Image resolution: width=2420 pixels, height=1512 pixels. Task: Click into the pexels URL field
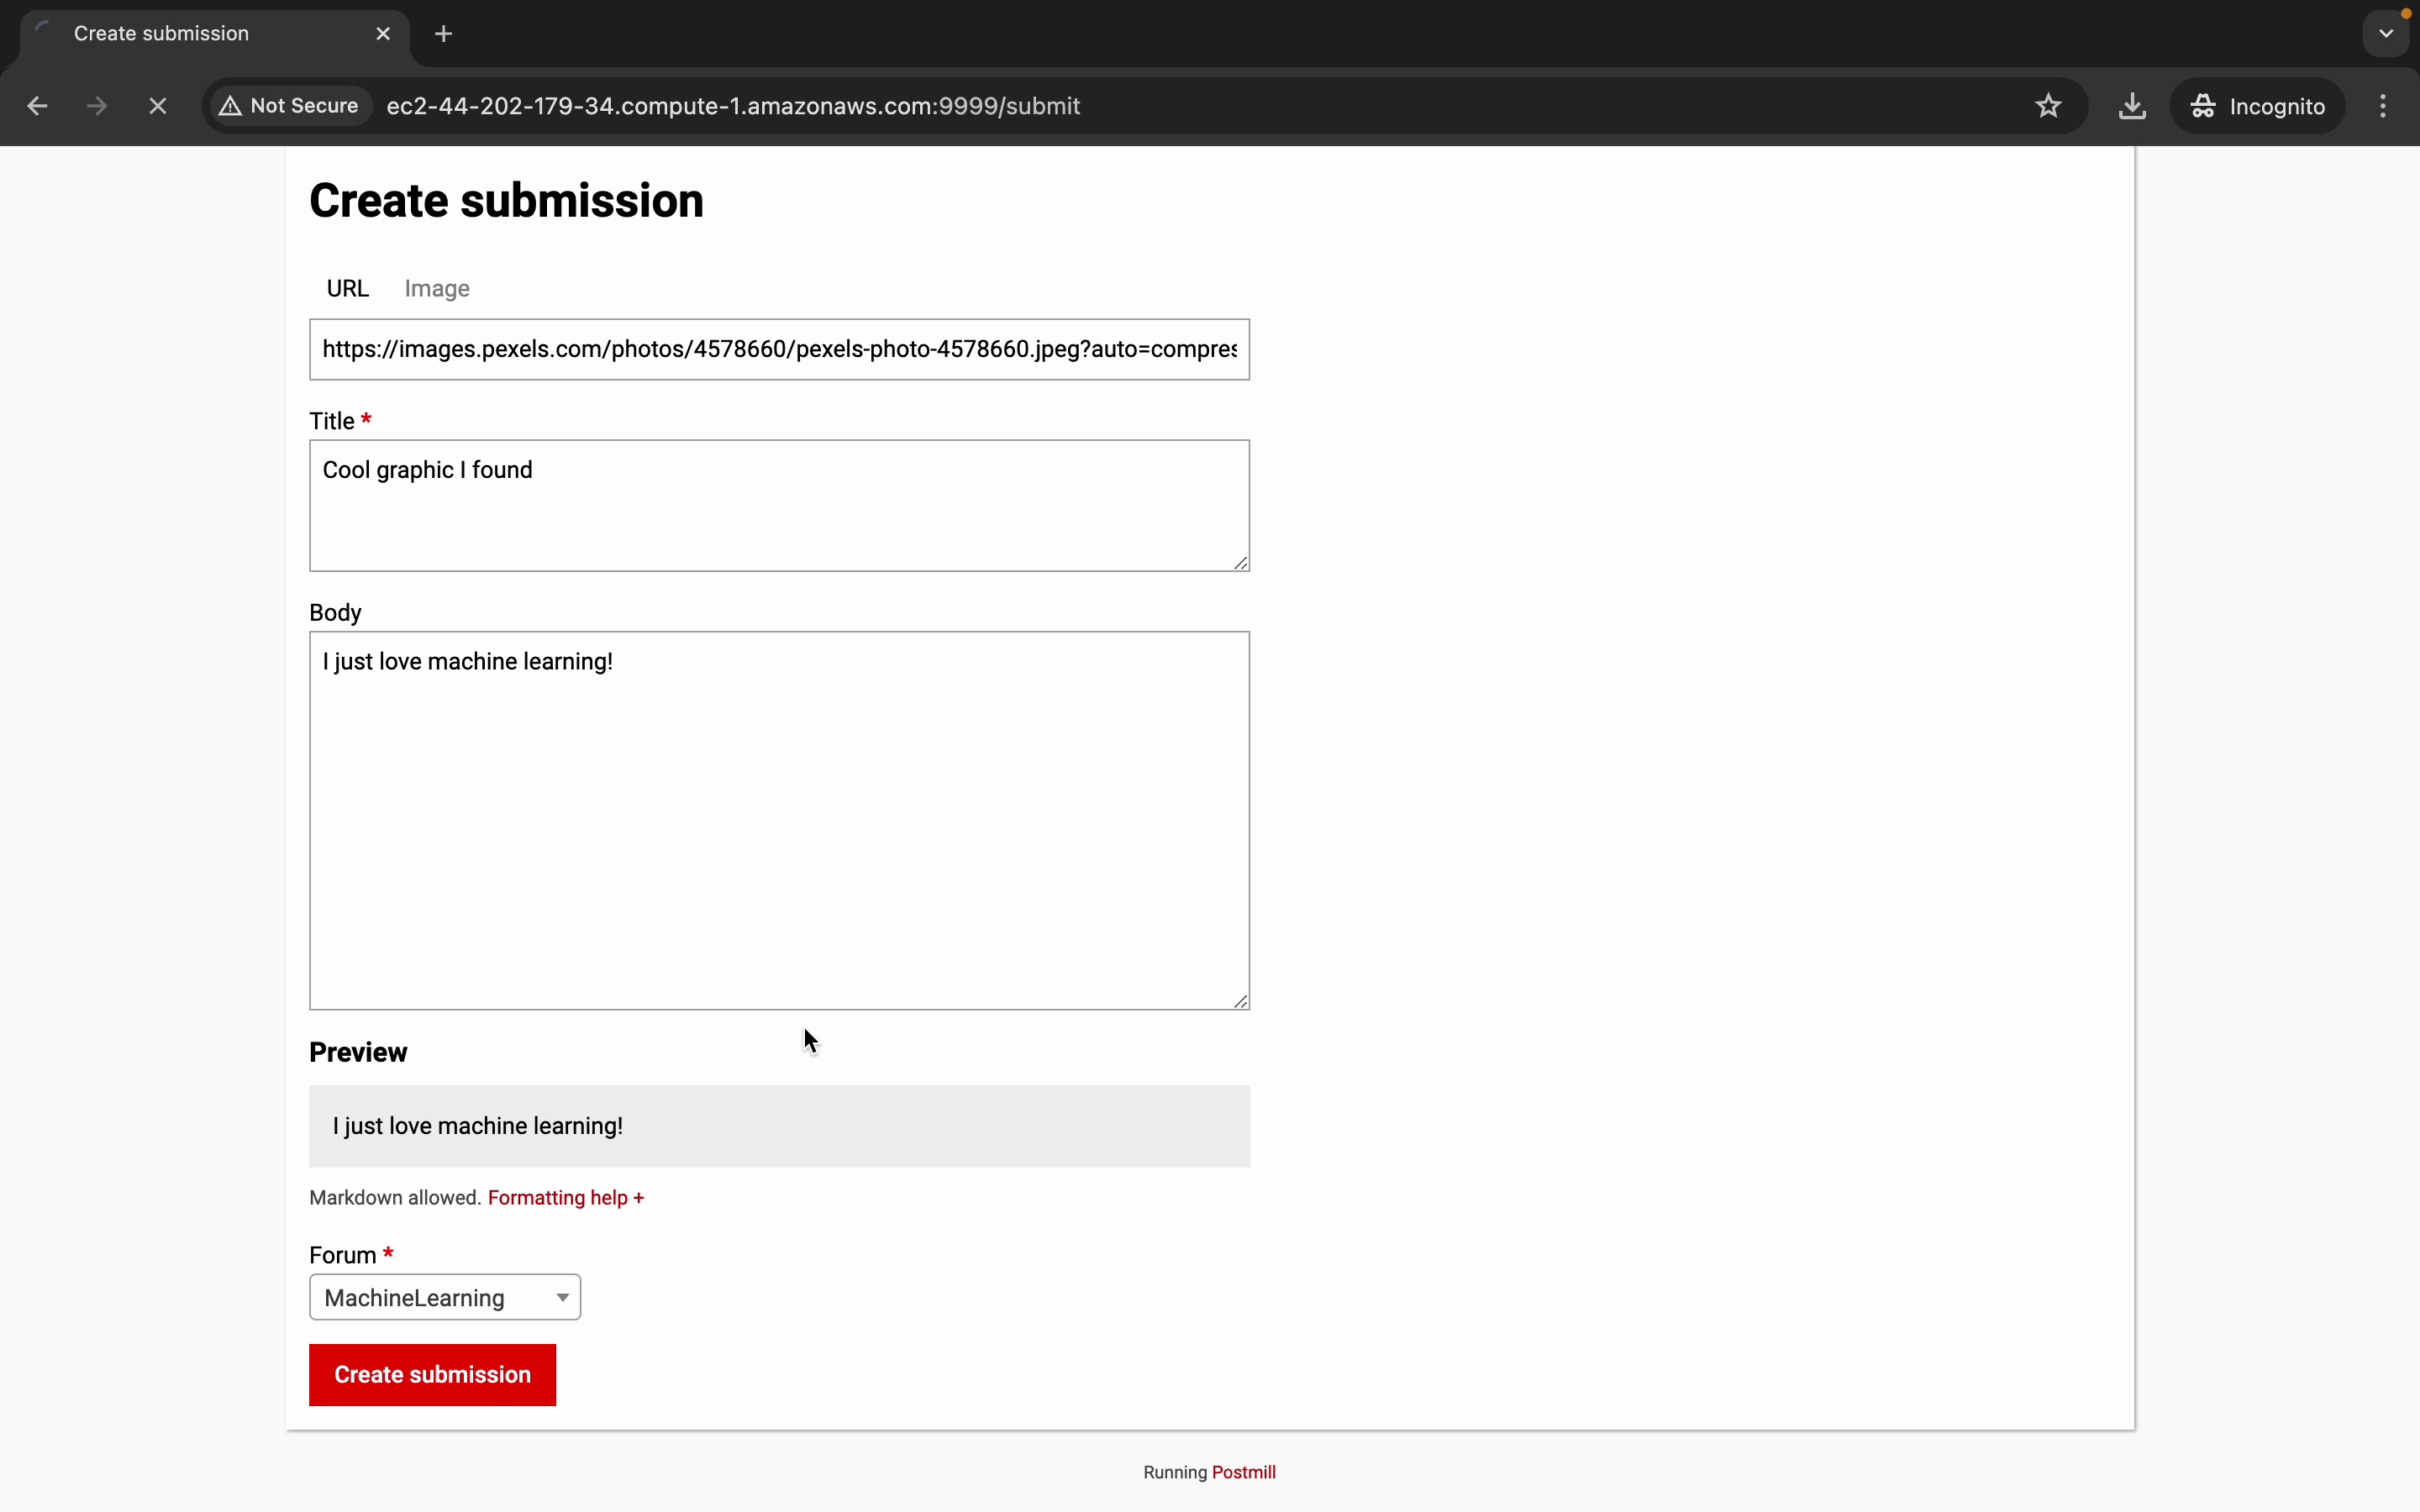[x=779, y=350]
